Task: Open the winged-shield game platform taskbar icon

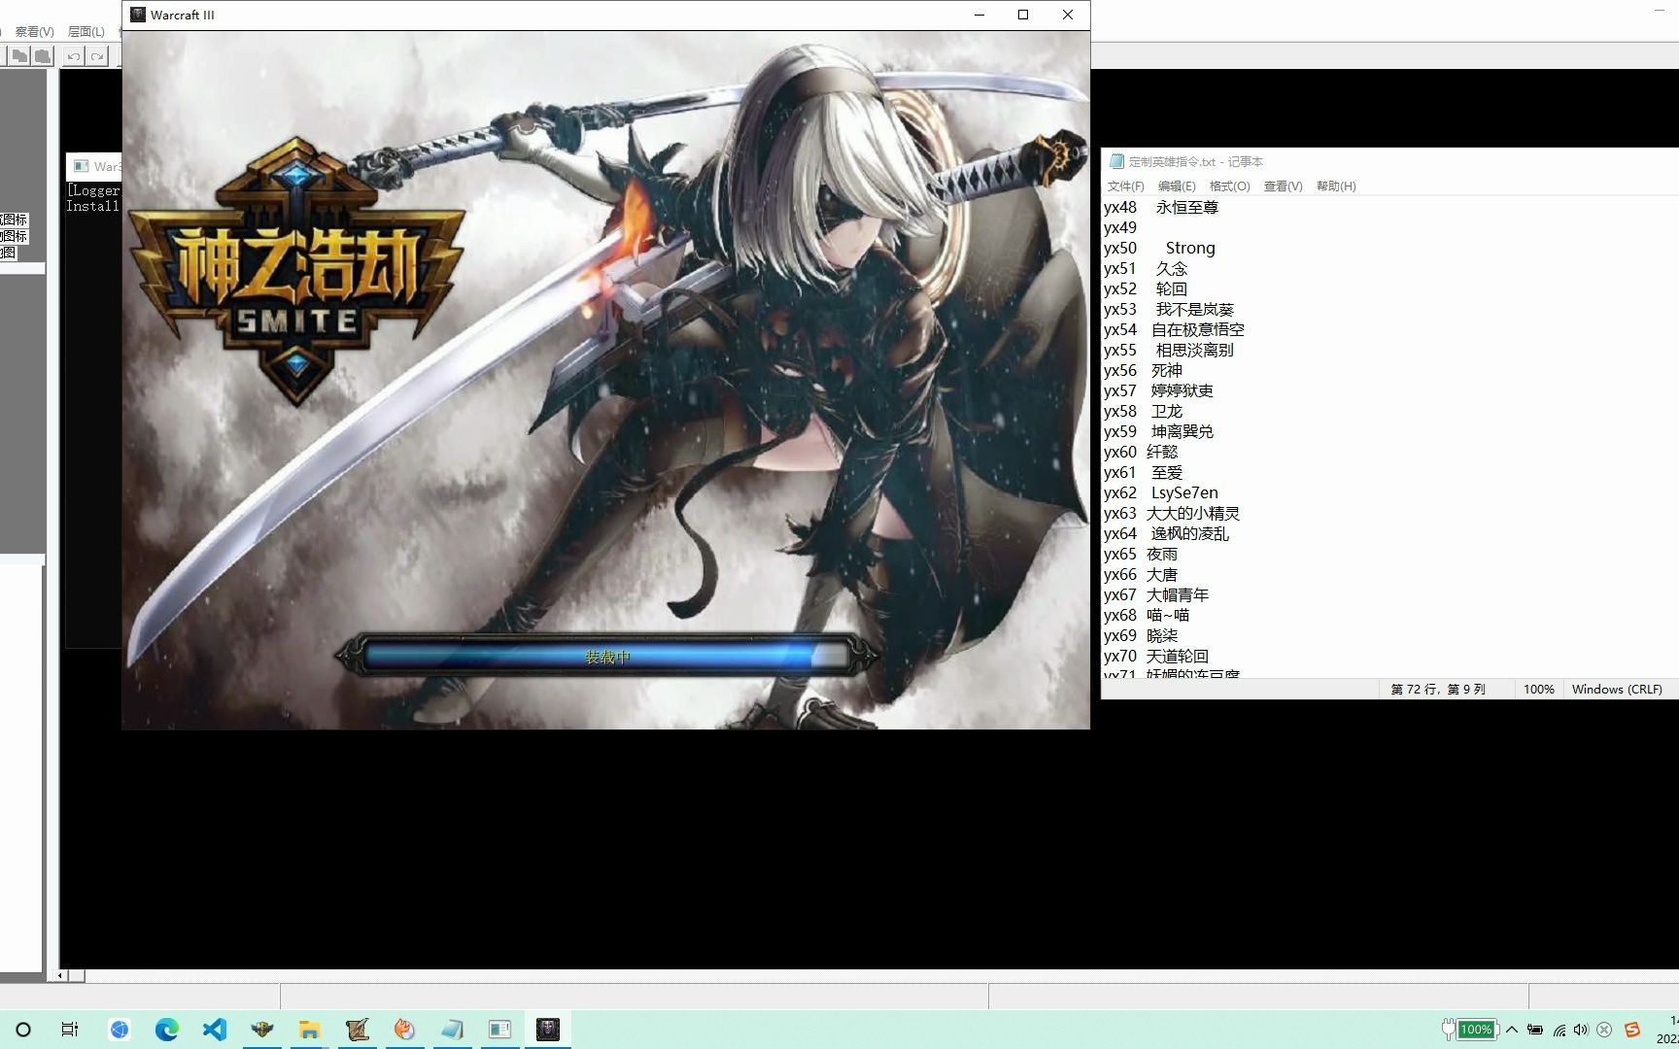Action: pos(262,1030)
